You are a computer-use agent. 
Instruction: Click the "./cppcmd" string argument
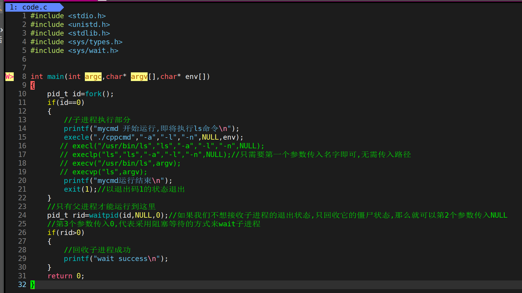tap(114, 137)
